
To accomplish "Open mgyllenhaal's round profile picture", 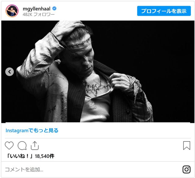I will 12,11.
